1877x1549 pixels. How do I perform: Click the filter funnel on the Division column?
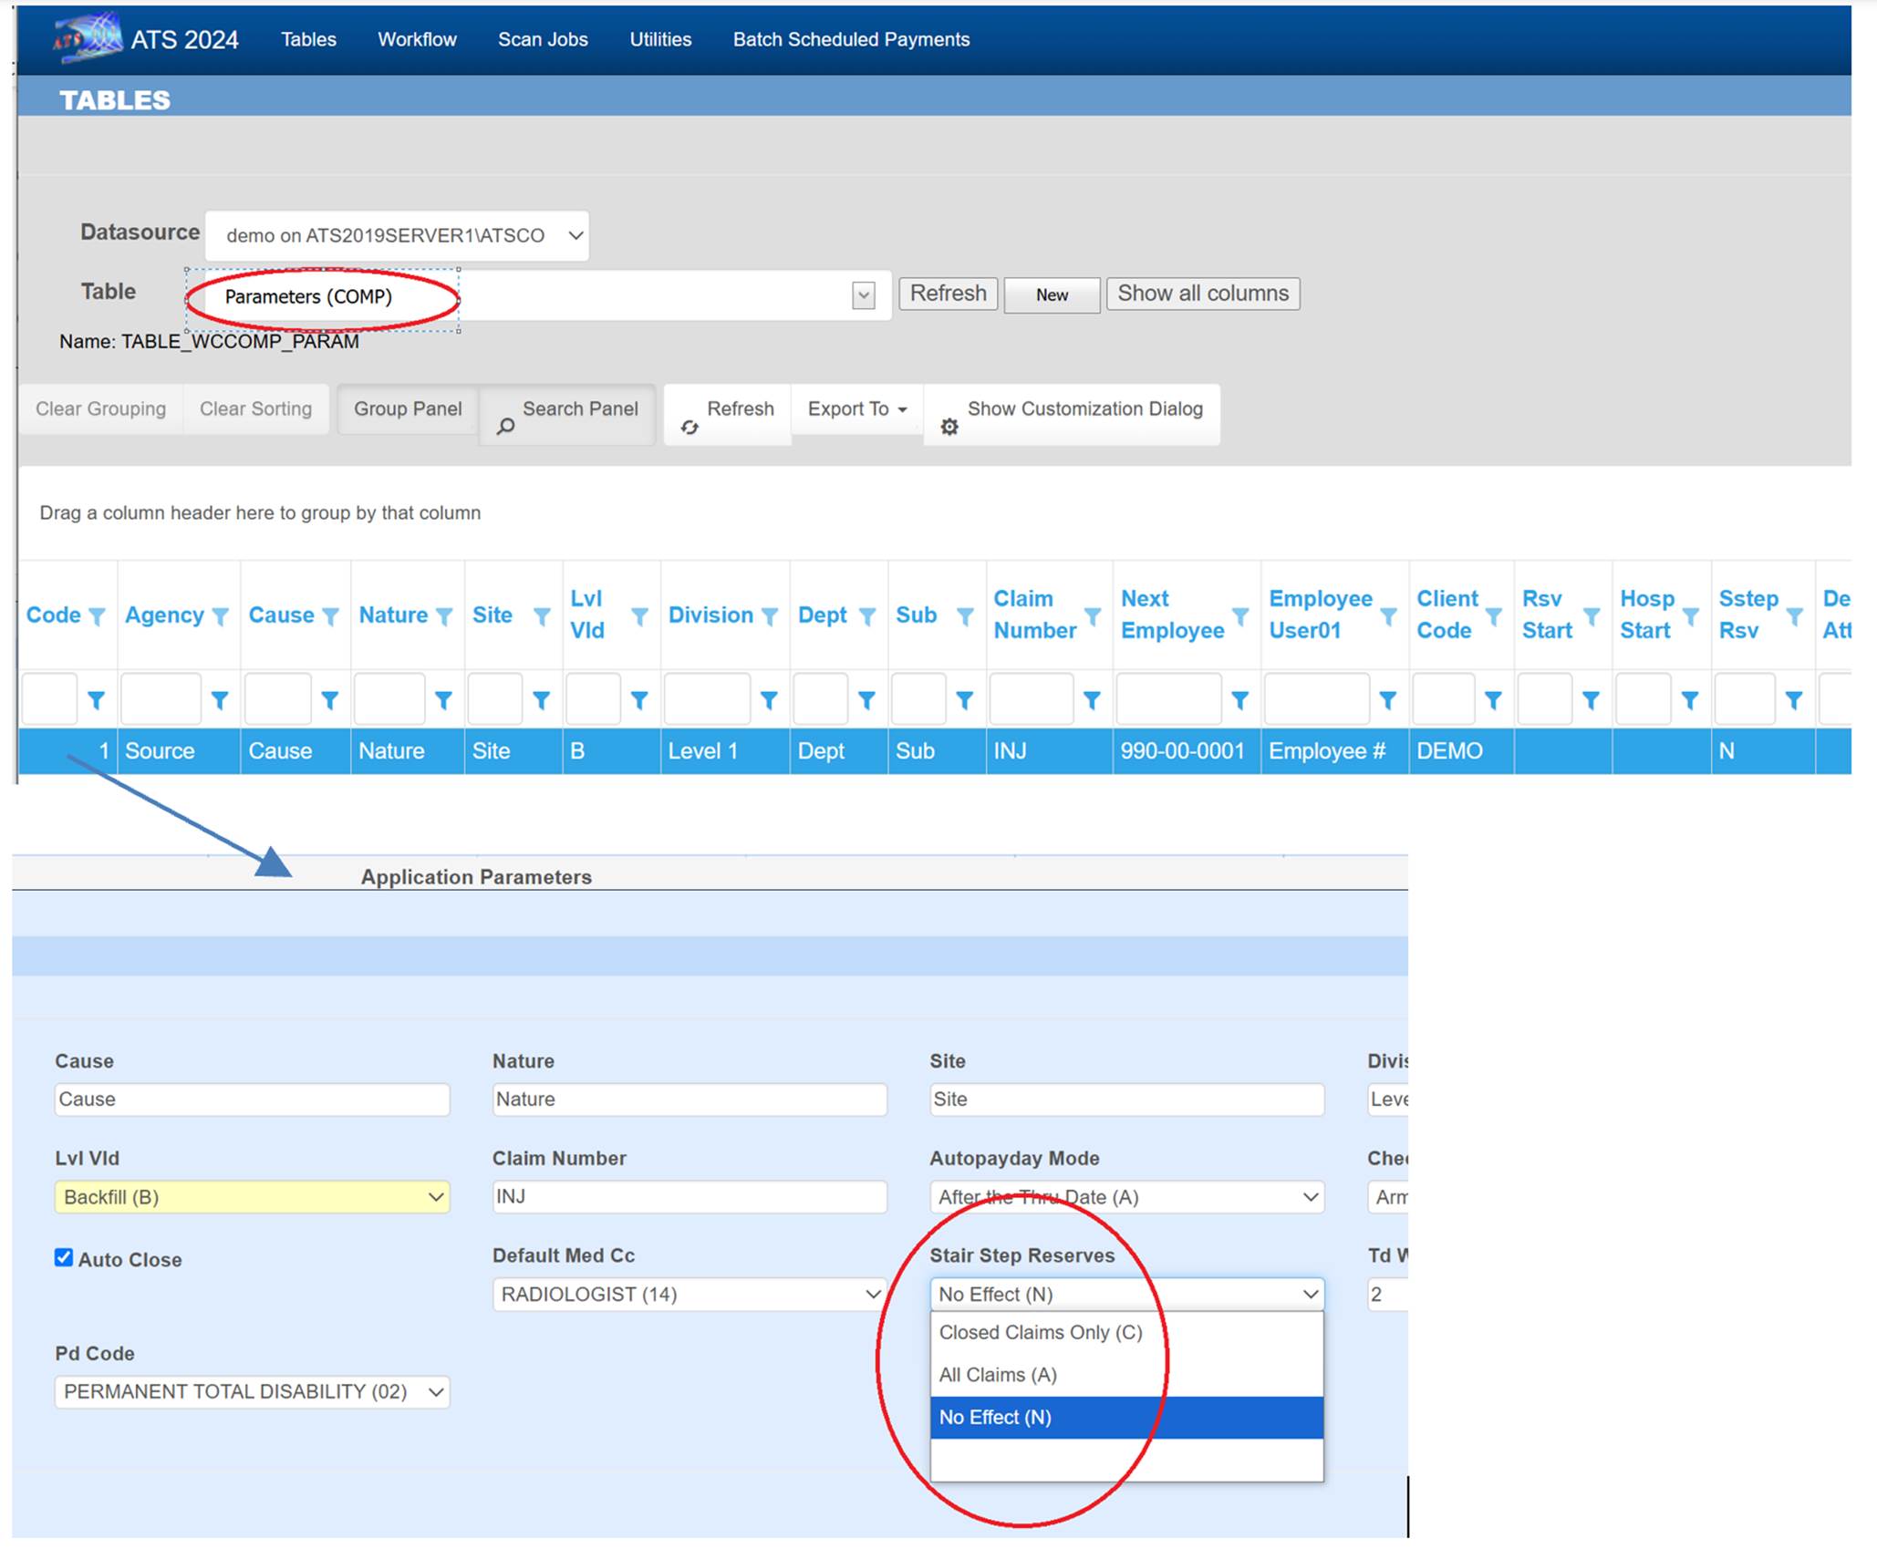(769, 615)
